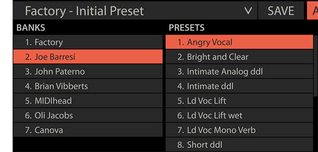This screenshot has height=152, width=318.
Task: Pick the Ld Voc Mono Verb preset
Action: (239, 130)
